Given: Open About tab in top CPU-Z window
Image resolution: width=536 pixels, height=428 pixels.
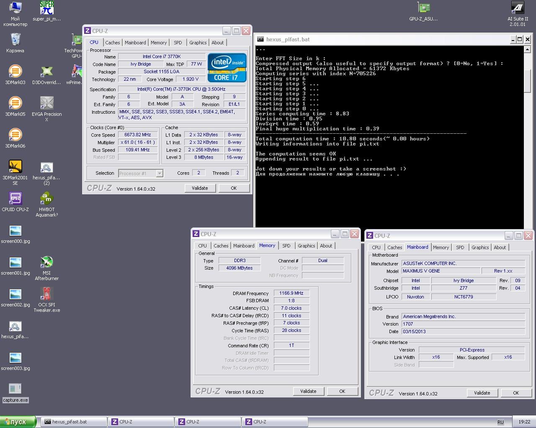Looking at the screenshot, I should coord(217,43).
